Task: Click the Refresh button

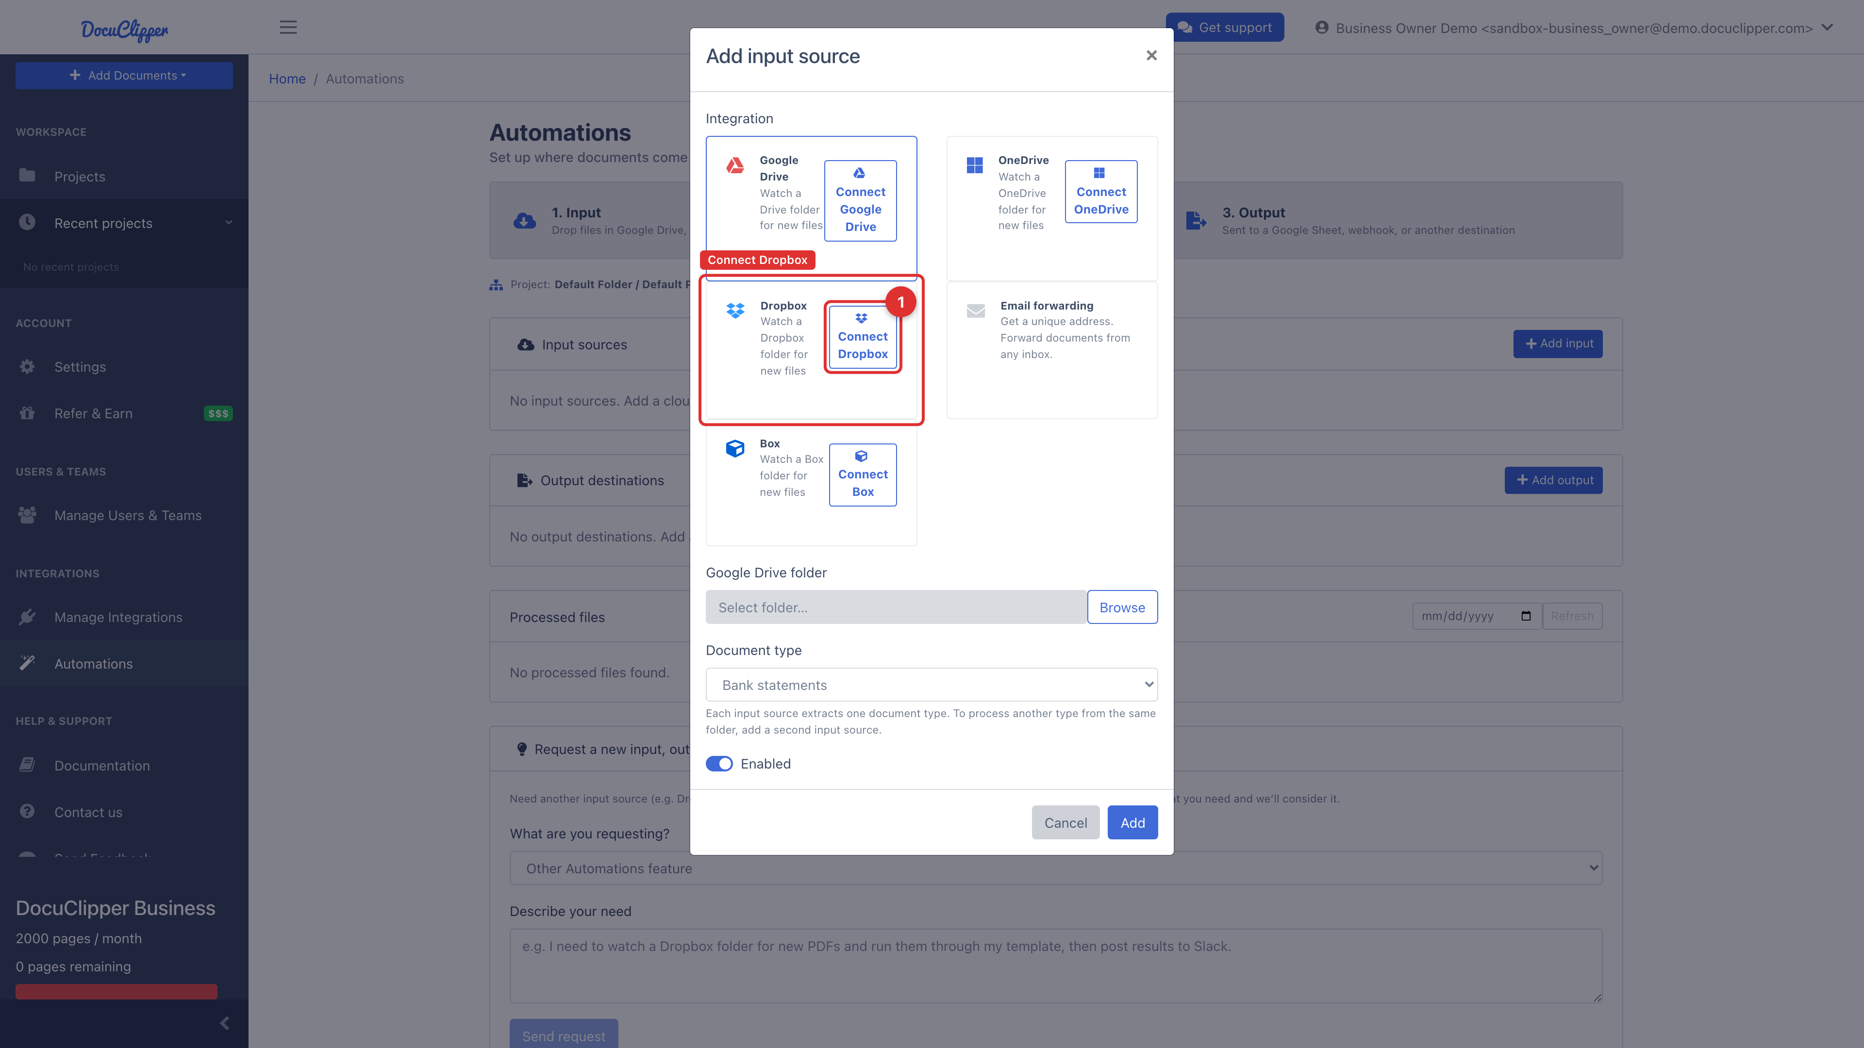Action: pyautogui.click(x=1572, y=616)
